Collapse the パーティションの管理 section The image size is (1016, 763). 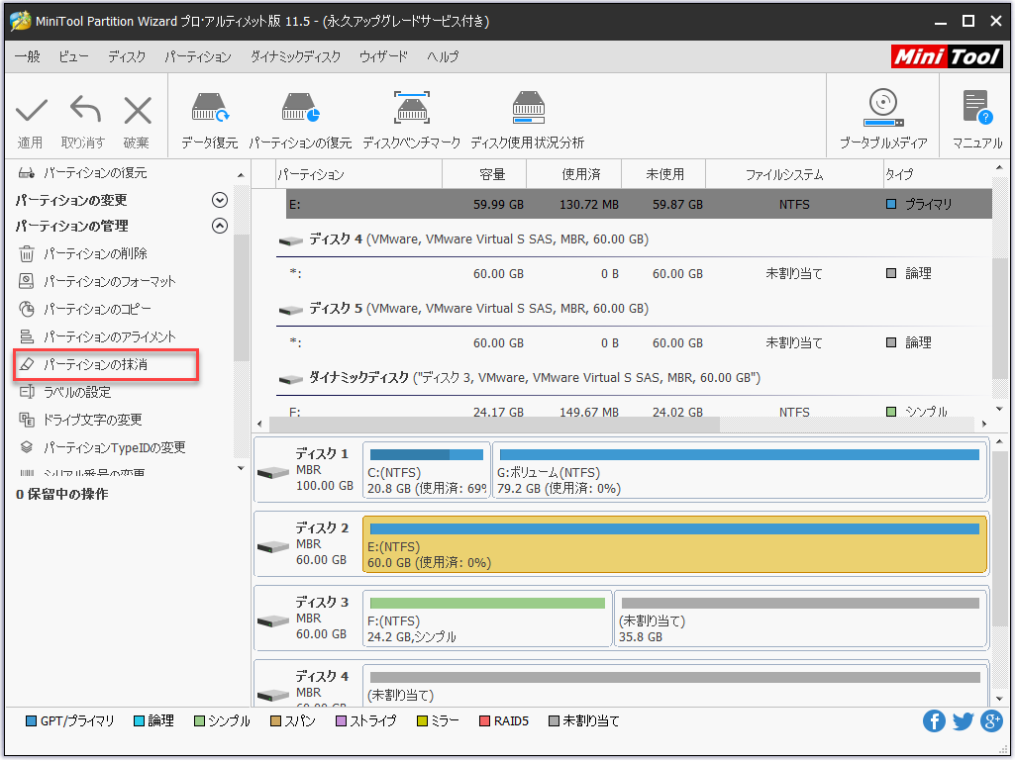pos(220,226)
